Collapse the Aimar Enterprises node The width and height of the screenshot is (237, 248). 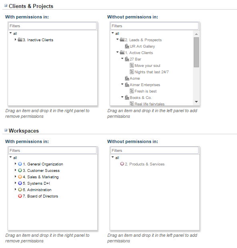pos(122,84)
